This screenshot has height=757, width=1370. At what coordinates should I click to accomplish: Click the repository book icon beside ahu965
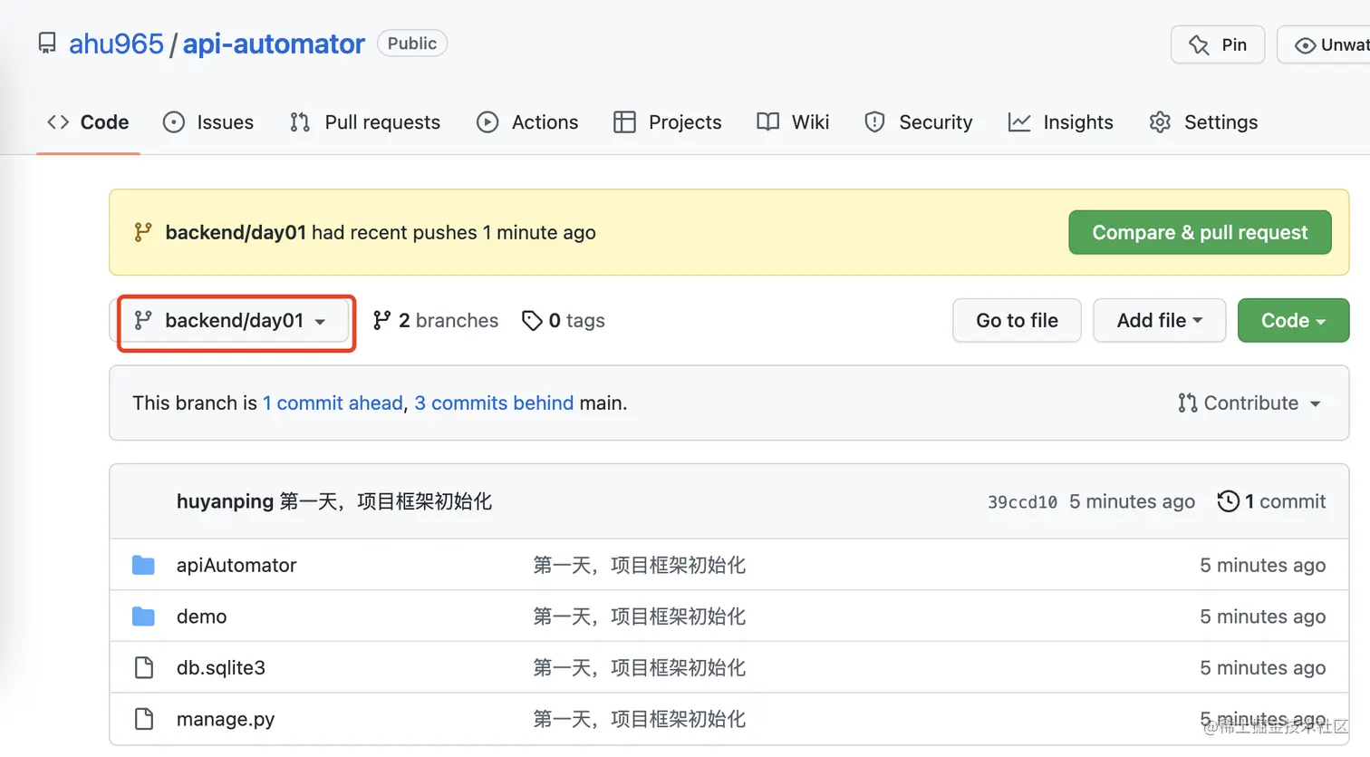(x=47, y=44)
